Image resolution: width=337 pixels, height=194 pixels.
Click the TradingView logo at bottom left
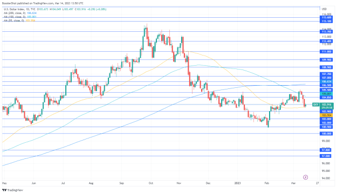pyautogui.click(x=12, y=190)
